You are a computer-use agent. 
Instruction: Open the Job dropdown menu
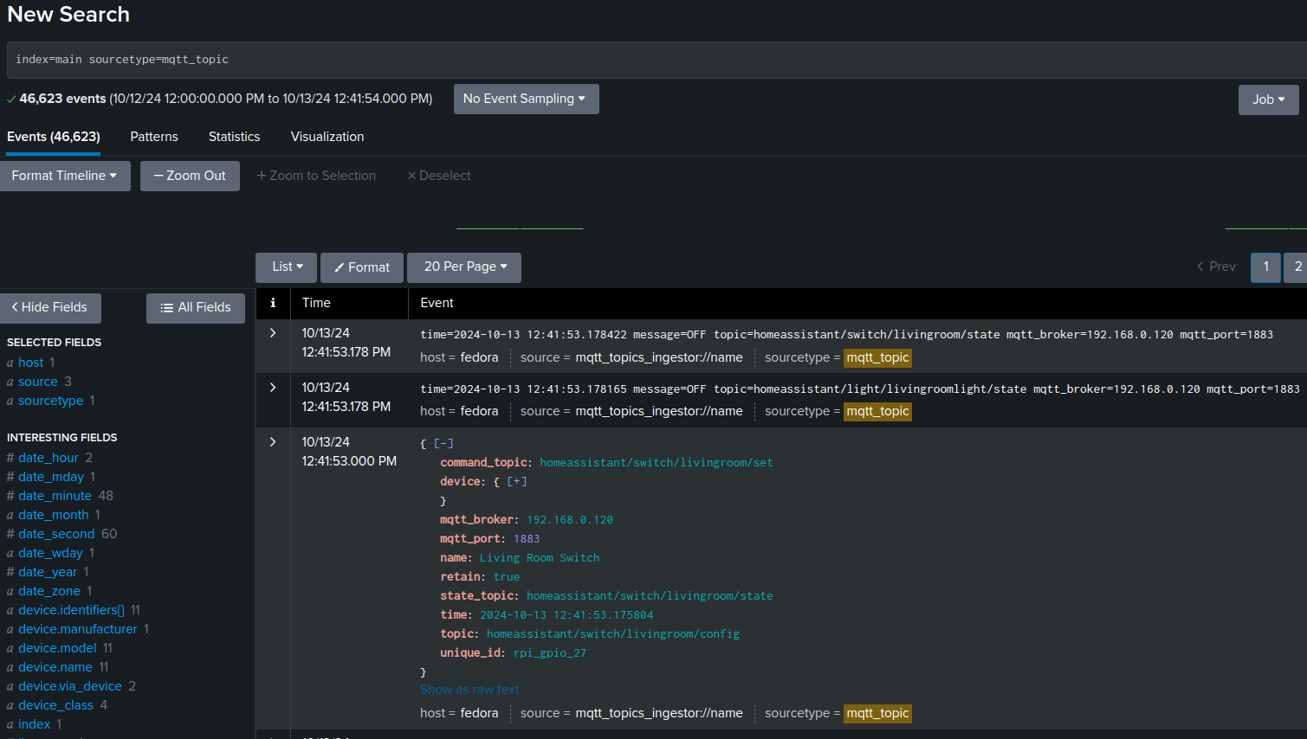point(1268,100)
